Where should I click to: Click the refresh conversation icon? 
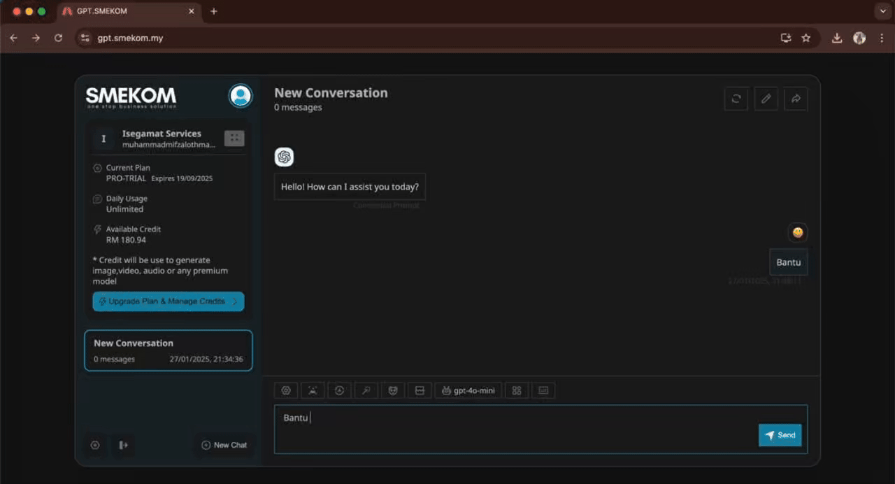736,99
